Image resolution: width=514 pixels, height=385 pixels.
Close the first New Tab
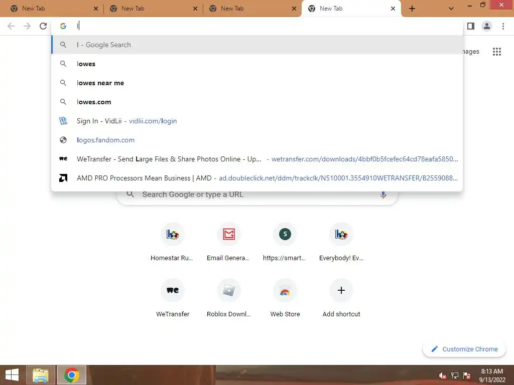96,9
